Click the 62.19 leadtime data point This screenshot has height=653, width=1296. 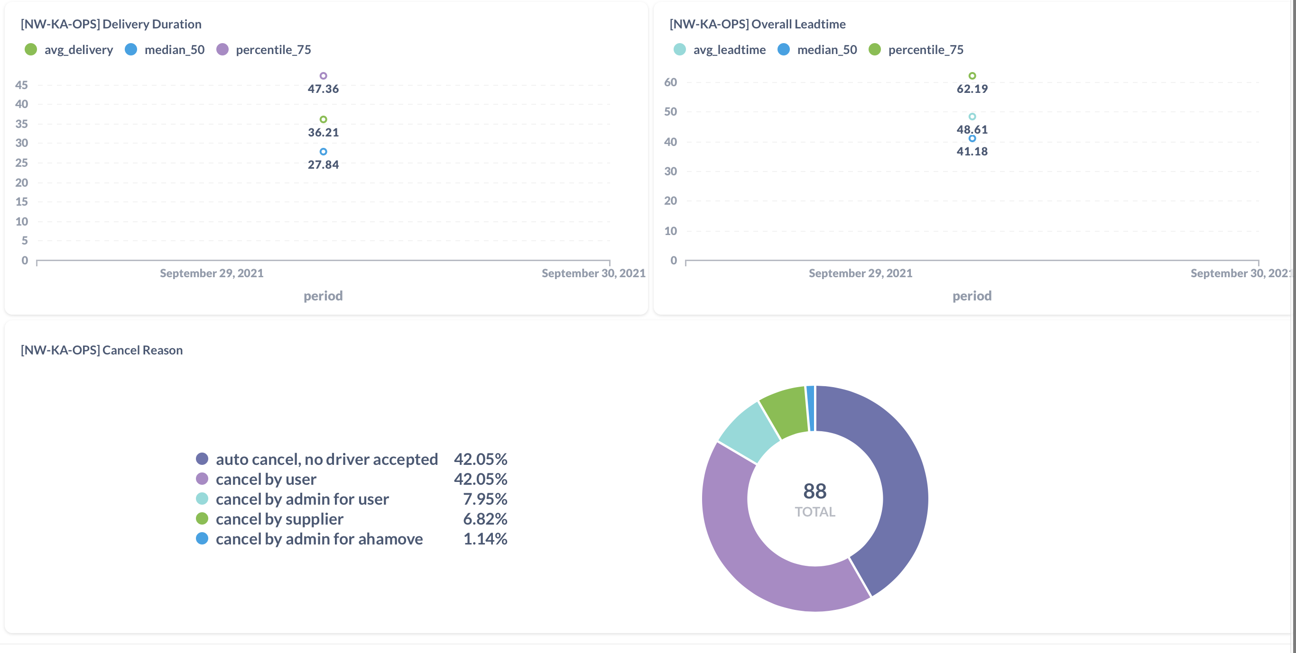[972, 76]
